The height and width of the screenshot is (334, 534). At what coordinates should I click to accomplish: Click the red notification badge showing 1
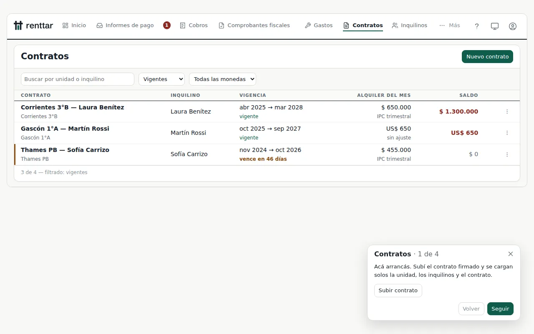pos(167,25)
